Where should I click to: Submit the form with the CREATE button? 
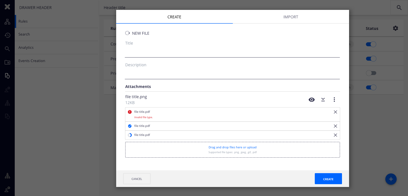click(328, 179)
